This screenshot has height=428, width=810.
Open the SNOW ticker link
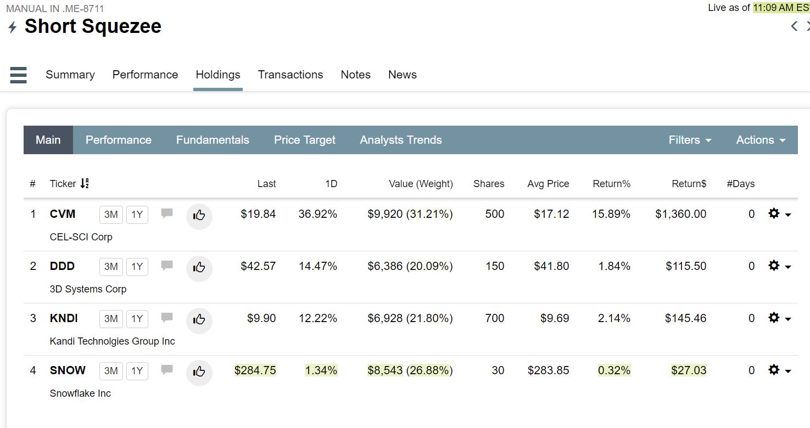pos(68,370)
